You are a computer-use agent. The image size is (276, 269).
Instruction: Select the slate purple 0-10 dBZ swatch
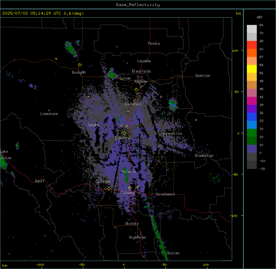(252, 149)
